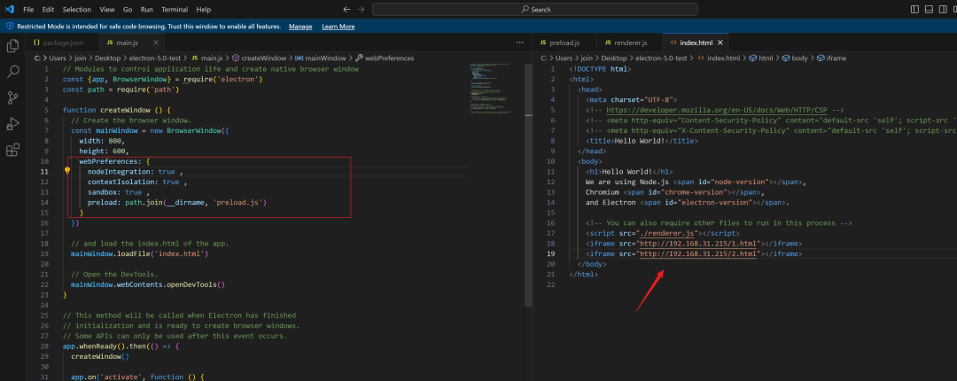957x381 pixels.
Task: Click the Manage link in restricted banner
Action: (x=300, y=27)
